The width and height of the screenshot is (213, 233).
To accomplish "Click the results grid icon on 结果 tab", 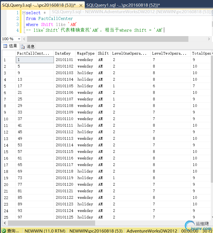I will [x=5, y=46].
